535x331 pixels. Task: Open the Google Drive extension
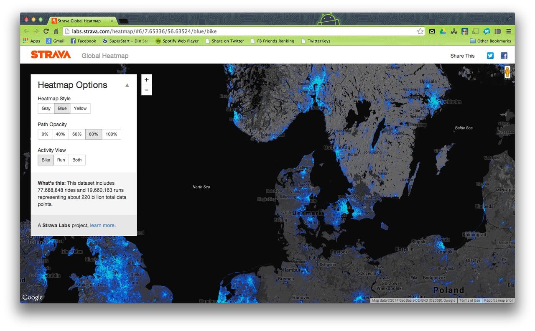443,31
